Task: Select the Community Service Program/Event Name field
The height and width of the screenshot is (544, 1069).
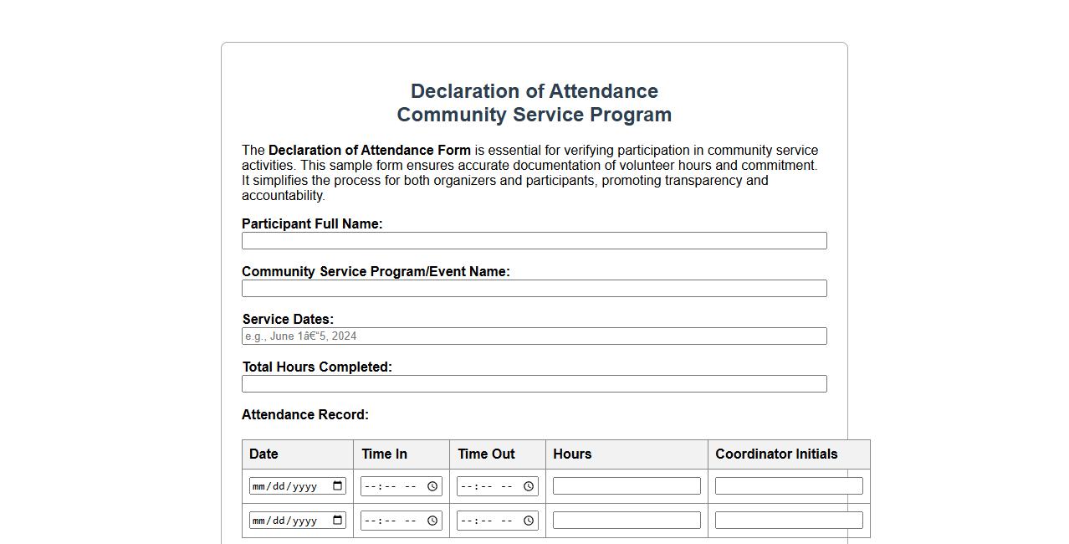Action: (534, 288)
